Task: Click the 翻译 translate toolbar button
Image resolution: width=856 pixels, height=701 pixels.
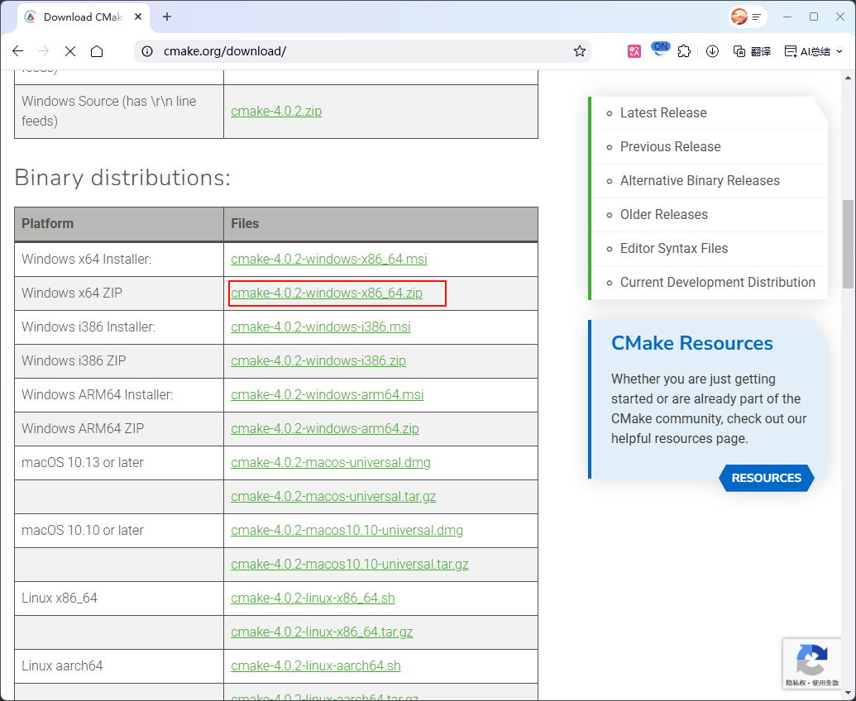Action: [752, 51]
